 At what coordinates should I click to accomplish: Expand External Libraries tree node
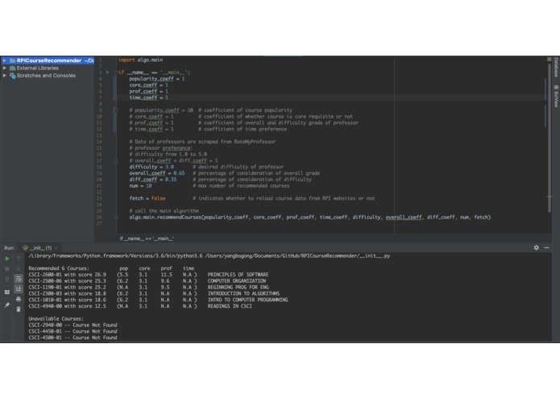pyautogui.click(x=5, y=68)
